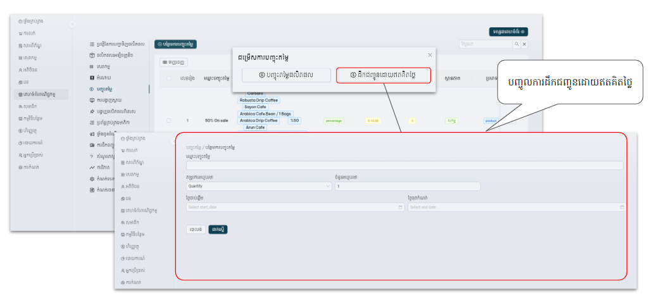Open the table columns selector button
Viewport: 662px width, 298px height.
click(x=173, y=62)
